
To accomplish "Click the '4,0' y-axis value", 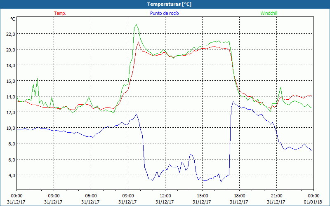I will [x=12, y=175].
